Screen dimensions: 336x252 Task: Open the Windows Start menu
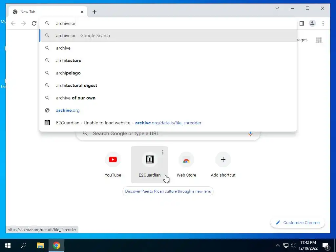[8, 245]
